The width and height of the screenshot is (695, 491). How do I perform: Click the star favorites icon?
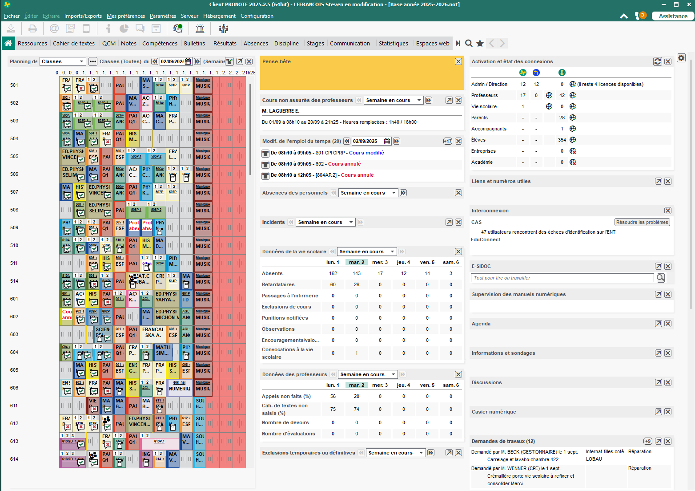(x=480, y=43)
